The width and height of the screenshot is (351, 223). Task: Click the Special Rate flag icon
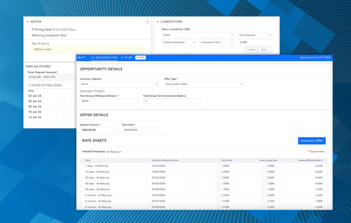[308, 151]
